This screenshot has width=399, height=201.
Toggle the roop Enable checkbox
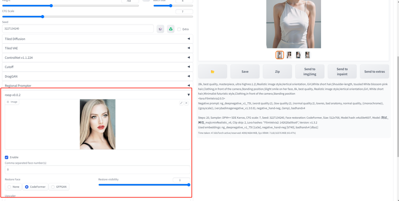point(7,157)
